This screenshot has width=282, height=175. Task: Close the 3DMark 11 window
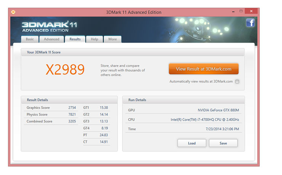tap(251, 11)
